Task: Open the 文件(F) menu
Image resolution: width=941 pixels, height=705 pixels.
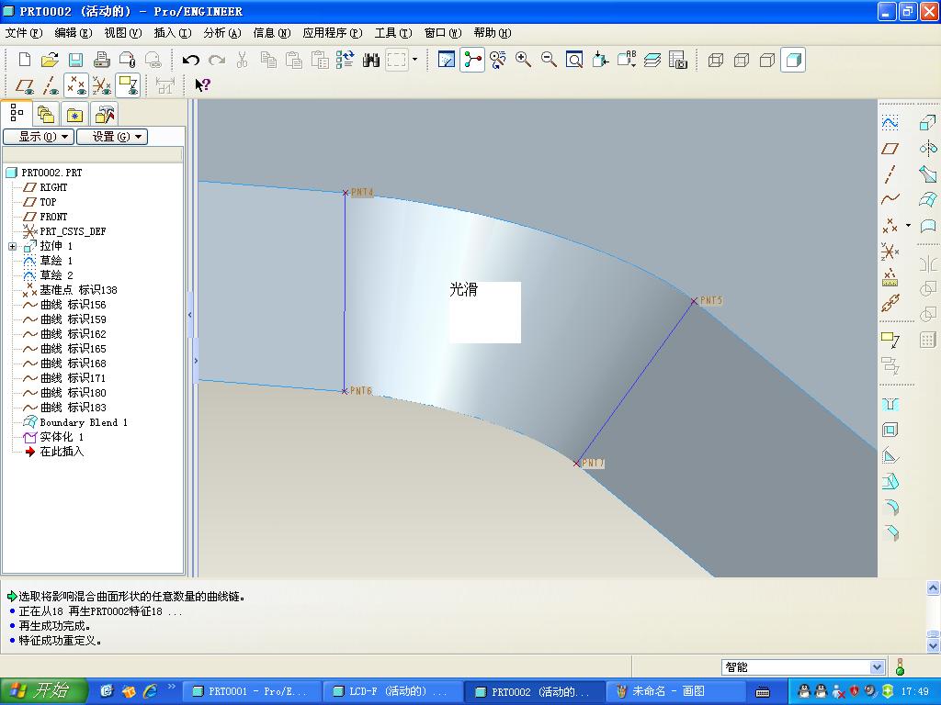Action: coord(24,33)
